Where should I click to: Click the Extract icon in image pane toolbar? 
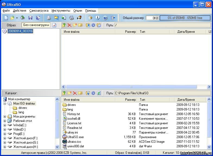(88, 25)
